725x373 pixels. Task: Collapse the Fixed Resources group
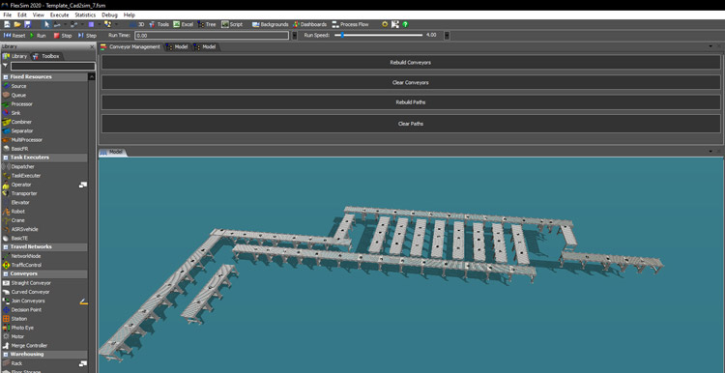click(6, 76)
